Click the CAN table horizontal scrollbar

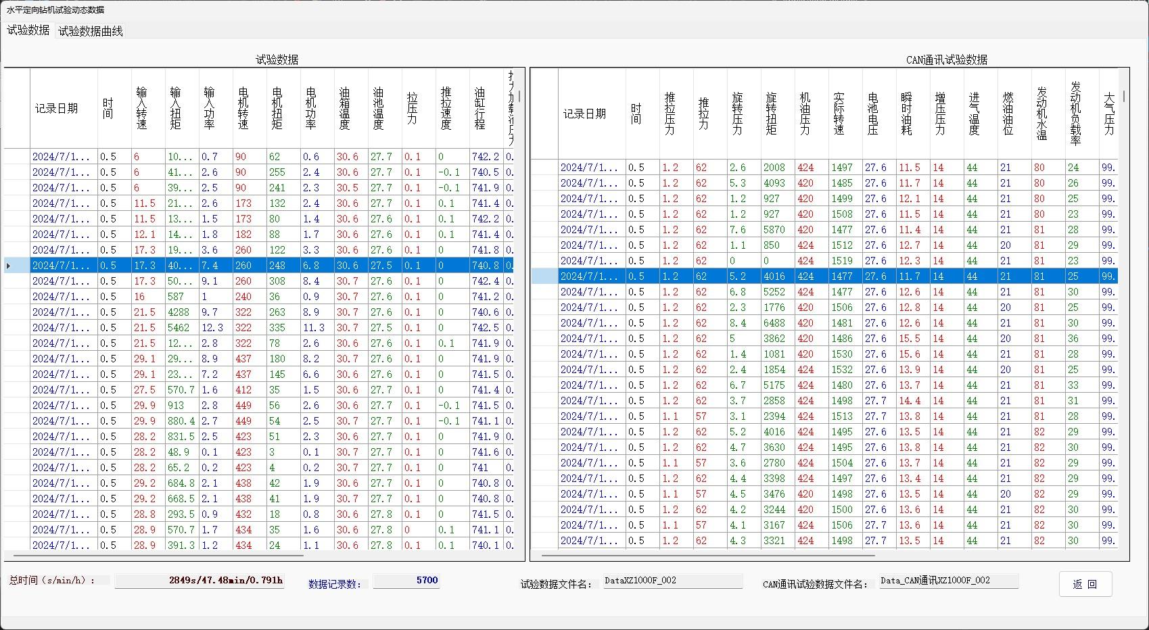click(708, 556)
